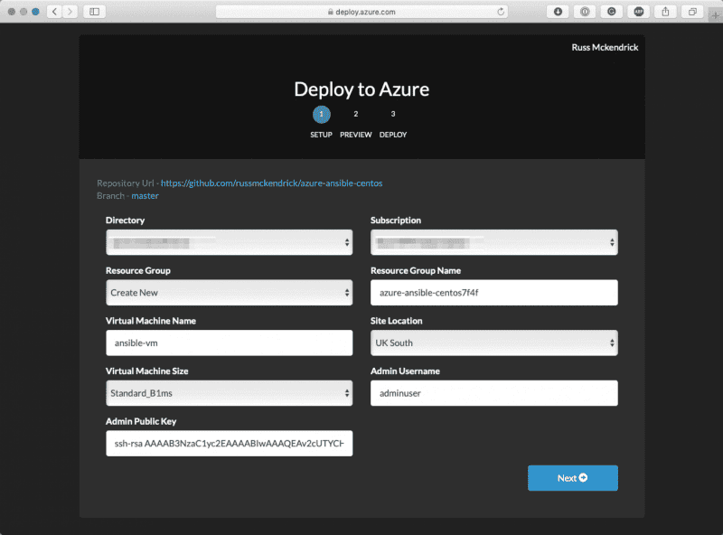The image size is (723, 535).
Task: Open the Safari downloads icon
Action: 558,12
